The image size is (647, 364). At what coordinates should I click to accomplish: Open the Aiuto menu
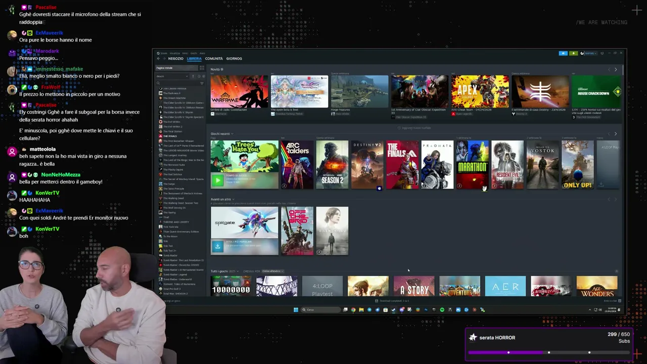coord(202,53)
